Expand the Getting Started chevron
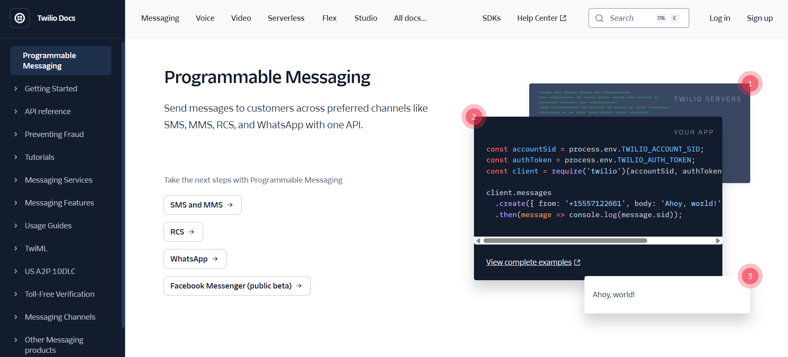 pyautogui.click(x=16, y=88)
